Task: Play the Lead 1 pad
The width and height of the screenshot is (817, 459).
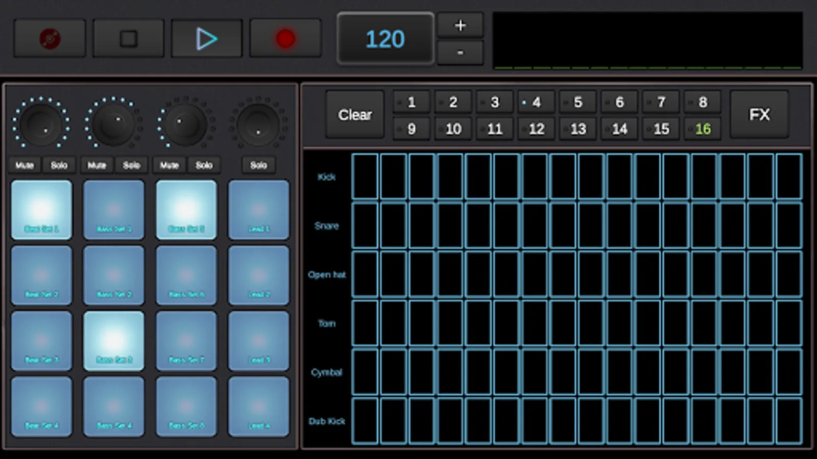Action: 259,210
